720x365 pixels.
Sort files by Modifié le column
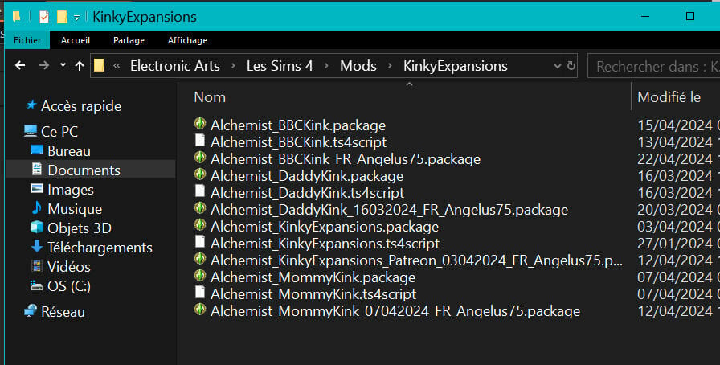click(669, 97)
